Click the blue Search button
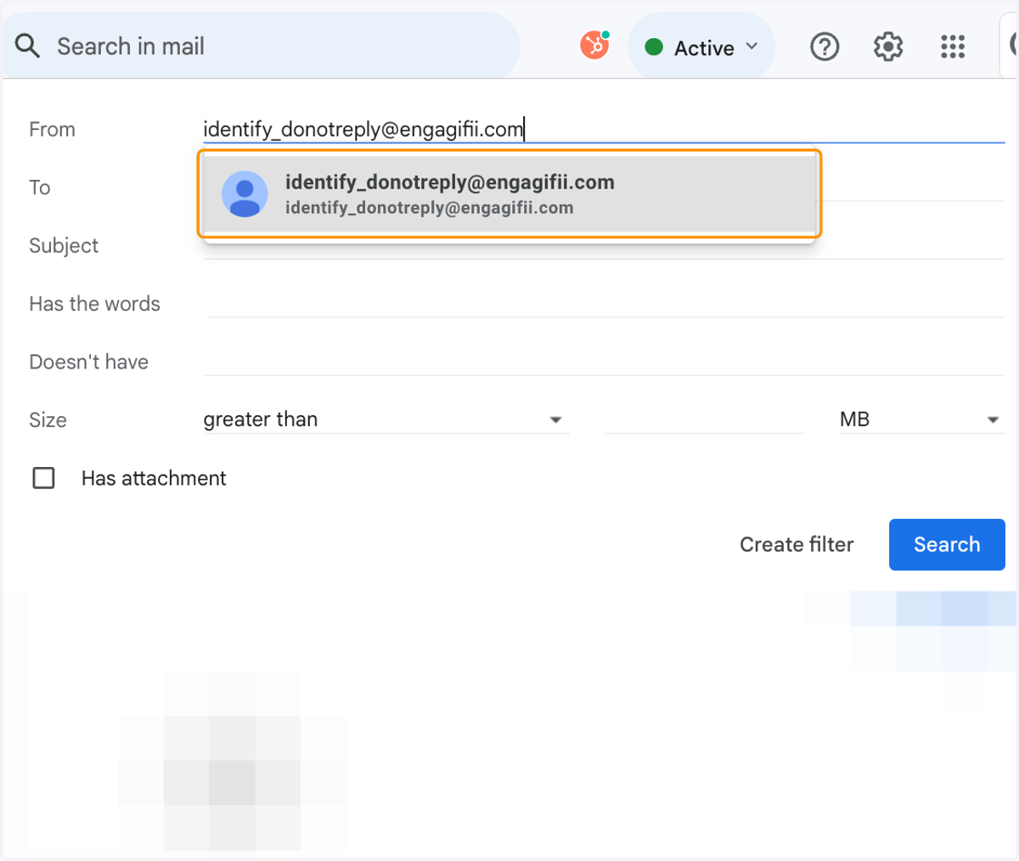 947,544
